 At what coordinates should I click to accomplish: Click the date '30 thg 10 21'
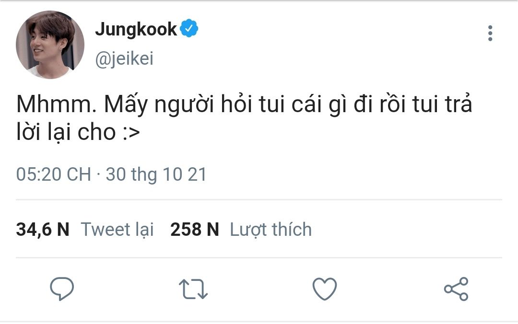tap(156, 174)
